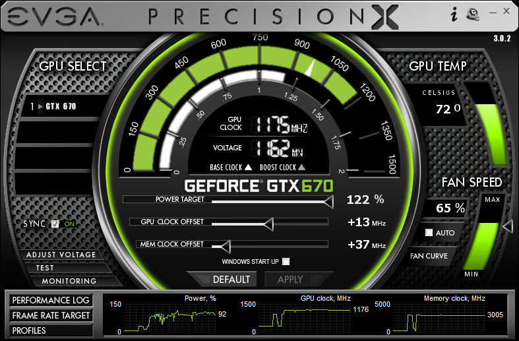519x341 pixels.
Task: Click the Power Target slider handle
Action: coord(329,201)
